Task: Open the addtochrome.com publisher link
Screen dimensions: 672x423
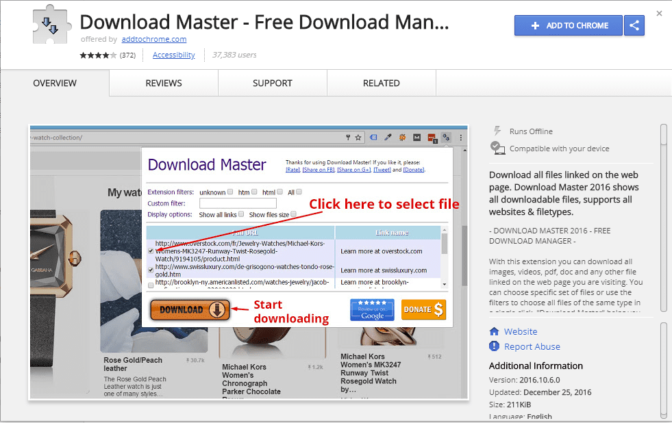Action: (x=154, y=40)
